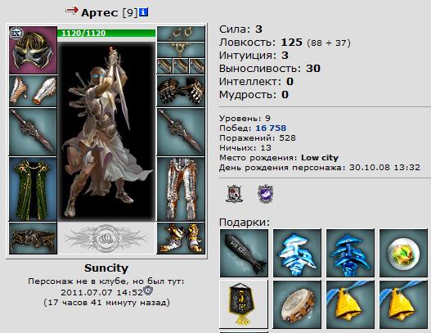Screen dimensions: 431x333
Task: Click the red arrow before character name
Action: click(72, 11)
